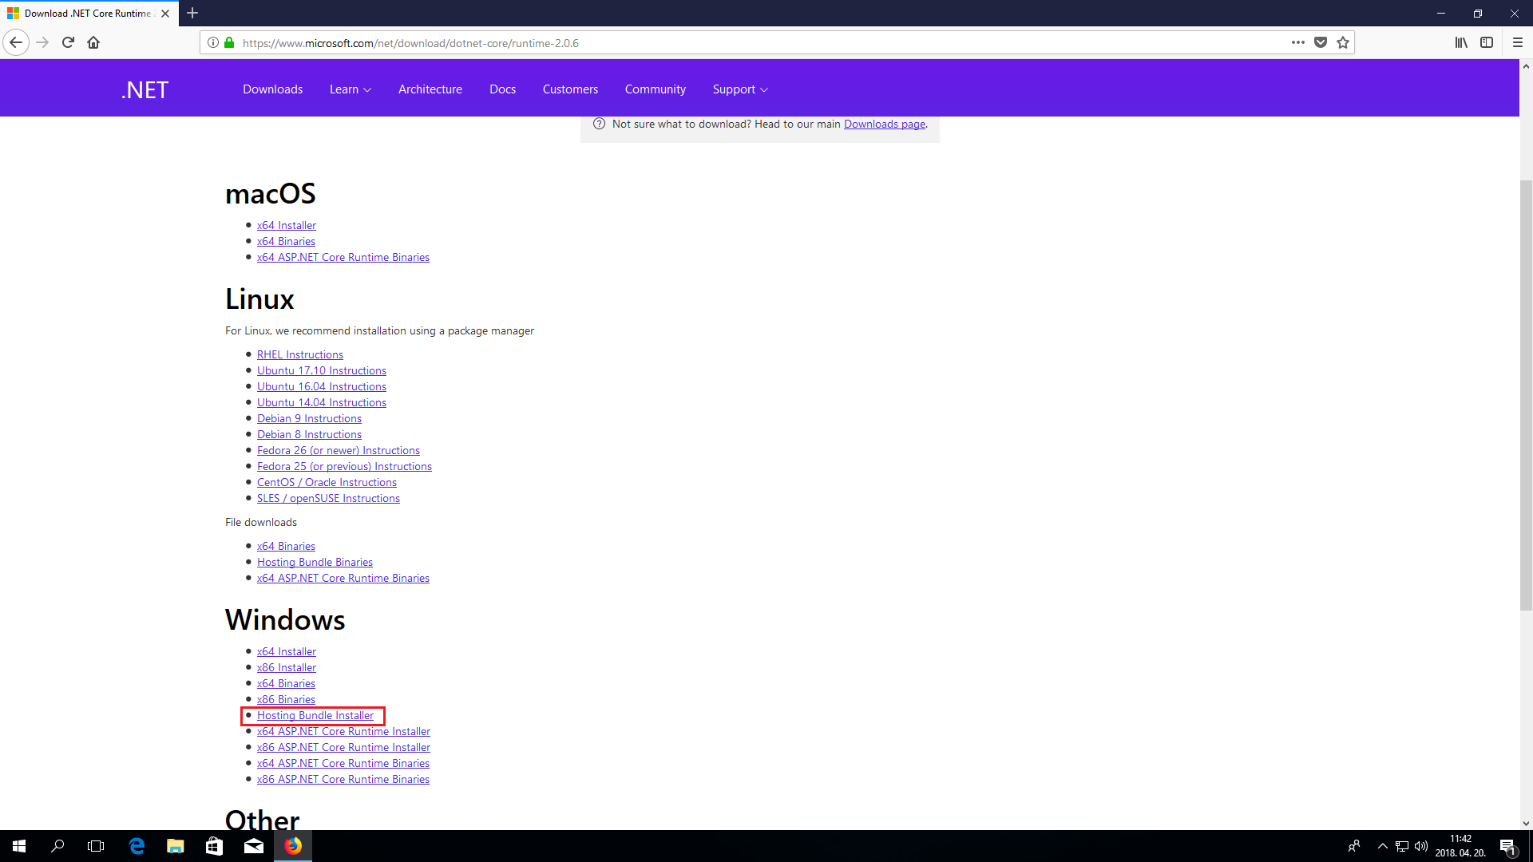Go to the browser home page icon
The width and height of the screenshot is (1533, 862).
[x=93, y=42]
